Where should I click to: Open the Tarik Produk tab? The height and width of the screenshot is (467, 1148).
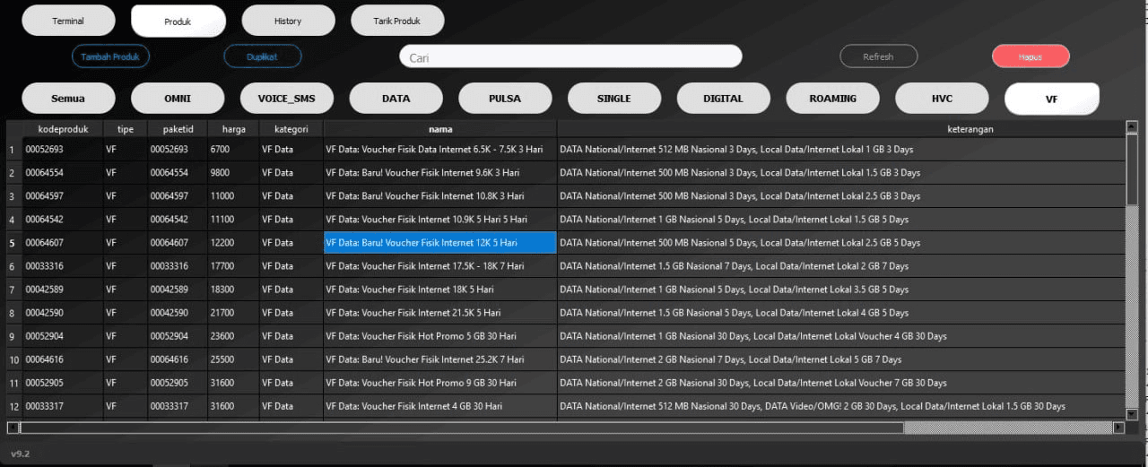pyautogui.click(x=397, y=21)
